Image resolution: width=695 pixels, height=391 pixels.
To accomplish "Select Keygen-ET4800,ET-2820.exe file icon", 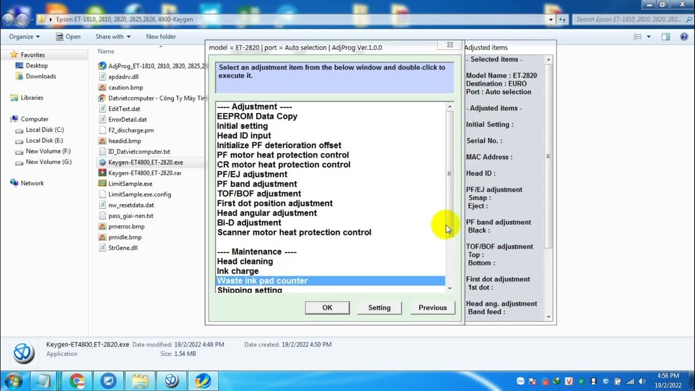I will coord(102,162).
